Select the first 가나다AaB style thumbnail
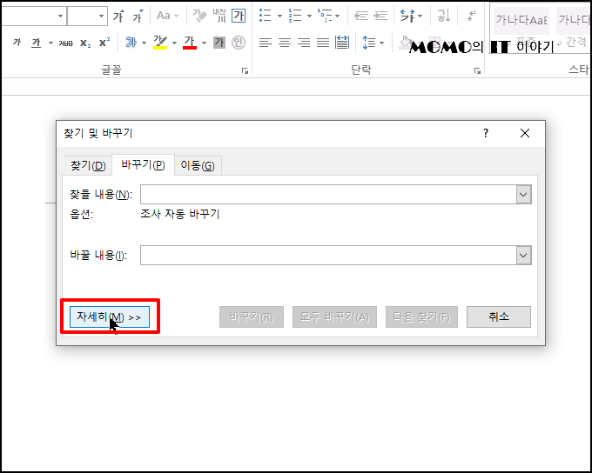 (521, 20)
